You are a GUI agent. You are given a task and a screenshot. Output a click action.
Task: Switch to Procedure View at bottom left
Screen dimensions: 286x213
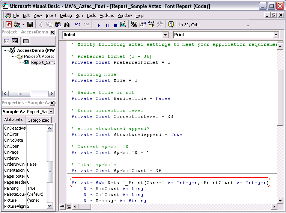[63, 206]
